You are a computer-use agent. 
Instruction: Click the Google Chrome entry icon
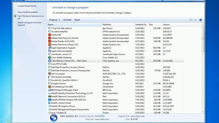point(49,83)
